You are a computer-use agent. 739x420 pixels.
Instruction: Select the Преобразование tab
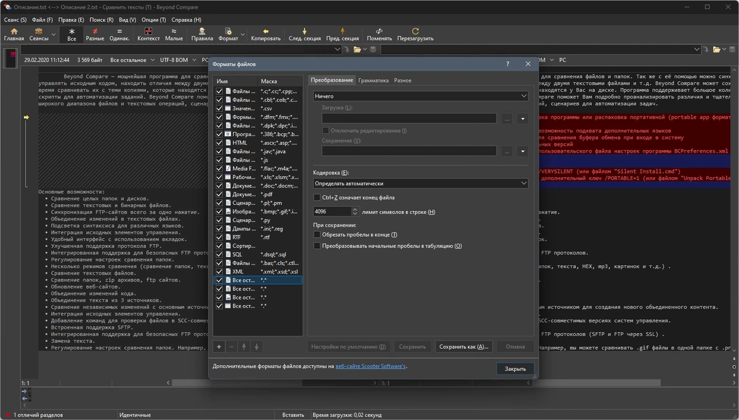tap(332, 81)
